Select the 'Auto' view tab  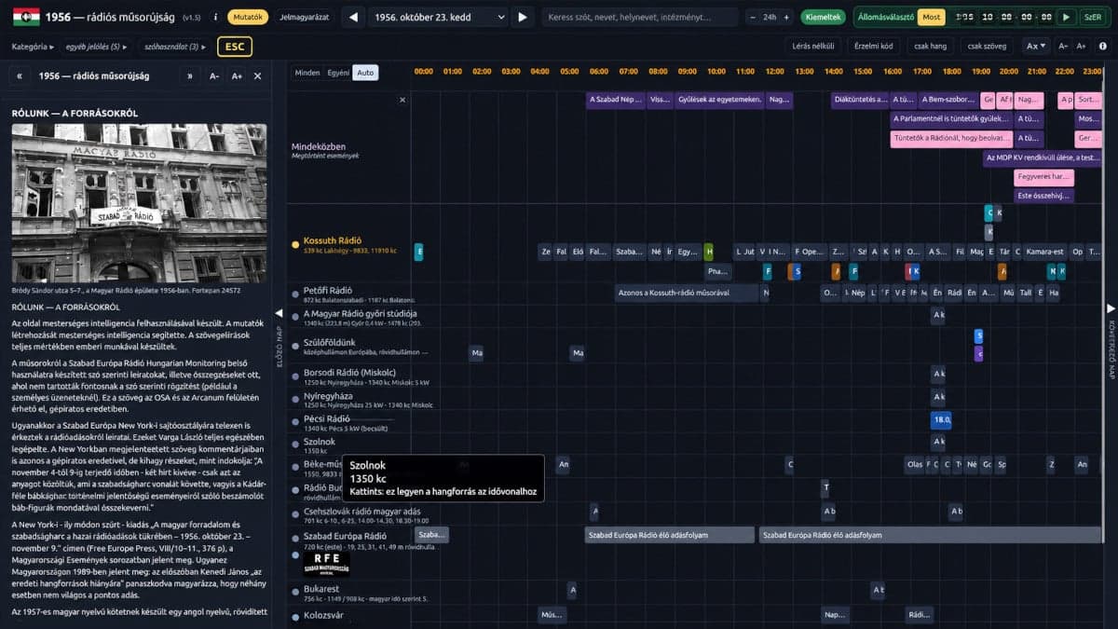click(x=365, y=73)
